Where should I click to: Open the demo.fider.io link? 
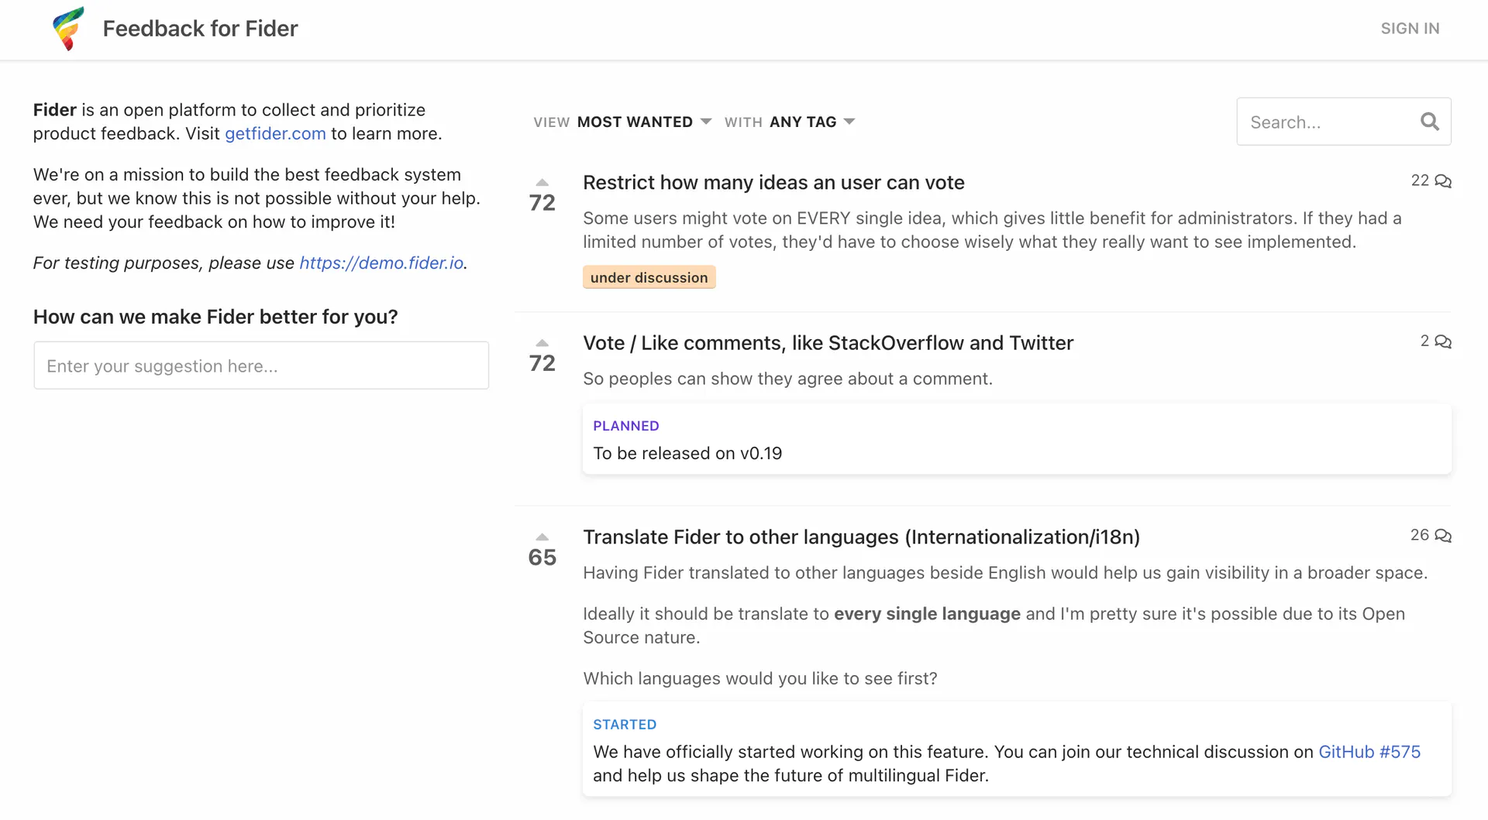pyautogui.click(x=381, y=262)
